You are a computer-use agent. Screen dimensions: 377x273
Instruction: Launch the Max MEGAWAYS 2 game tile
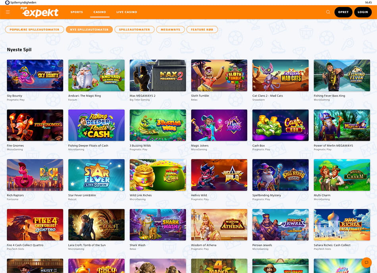click(x=158, y=75)
